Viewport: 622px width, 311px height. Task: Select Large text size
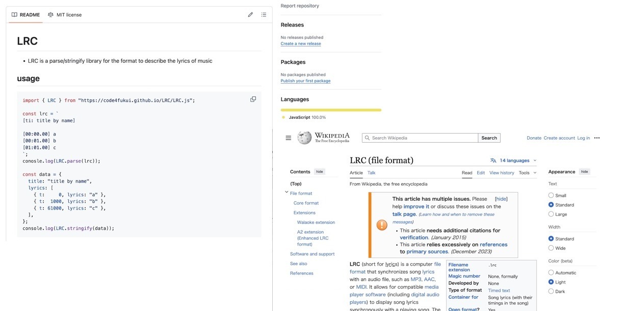pyautogui.click(x=551, y=214)
